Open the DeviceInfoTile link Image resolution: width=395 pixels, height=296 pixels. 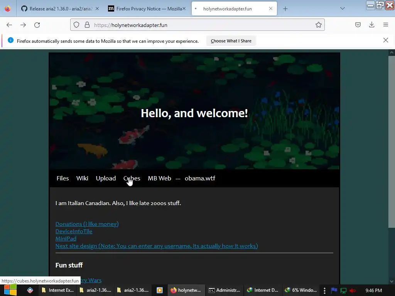pos(74,231)
